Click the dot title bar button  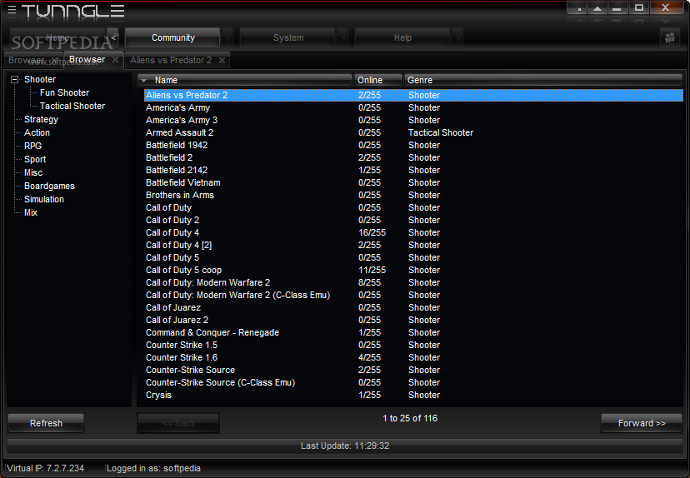579,8
